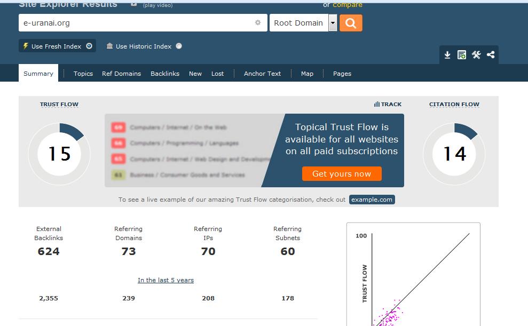Follow the example.com link
This screenshot has height=326, width=528.
372,200
